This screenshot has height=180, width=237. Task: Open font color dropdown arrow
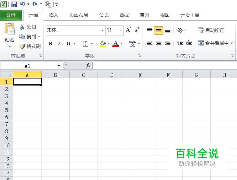tap(122, 44)
